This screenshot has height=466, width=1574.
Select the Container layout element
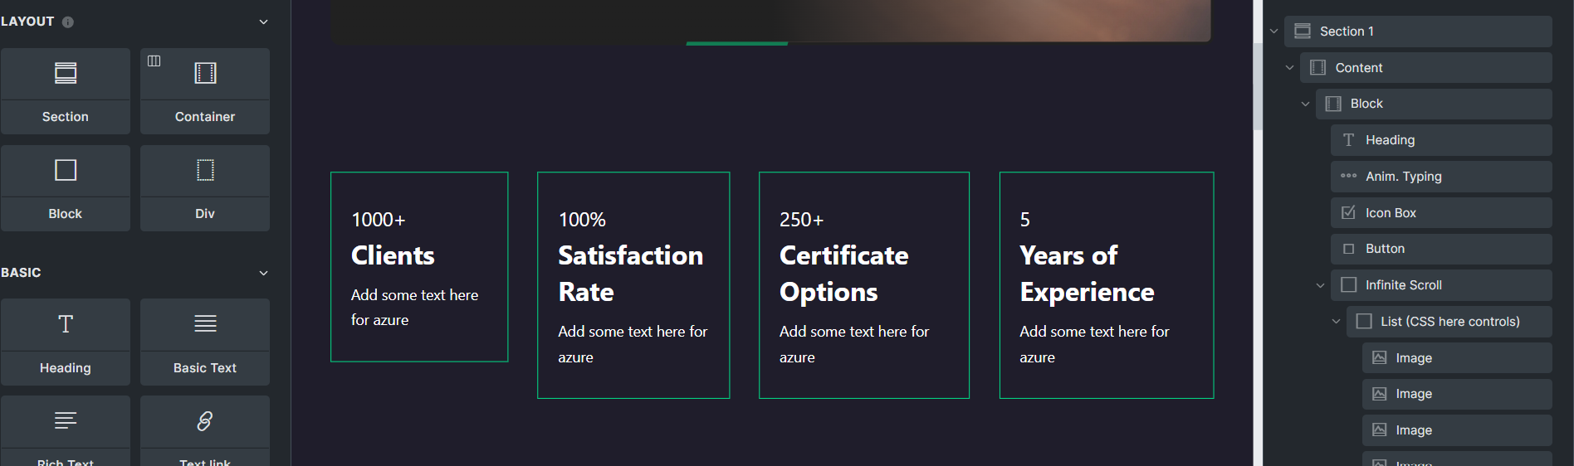click(205, 91)
